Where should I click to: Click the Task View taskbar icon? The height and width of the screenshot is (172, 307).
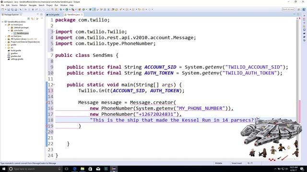[x=67, y=169]
